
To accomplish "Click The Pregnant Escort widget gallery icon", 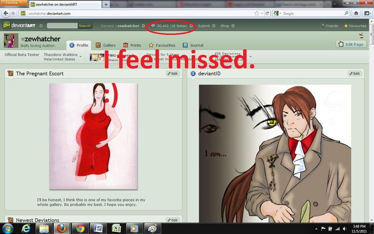I will pyautogui.click(x=10, y=73).
